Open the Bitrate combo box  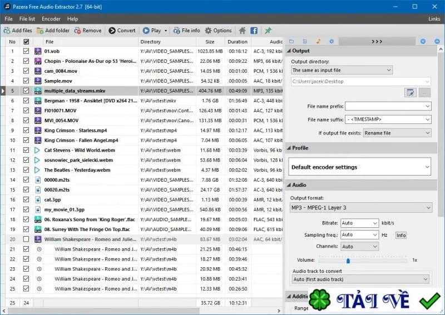pyautogui.click(x=359, y=223)
